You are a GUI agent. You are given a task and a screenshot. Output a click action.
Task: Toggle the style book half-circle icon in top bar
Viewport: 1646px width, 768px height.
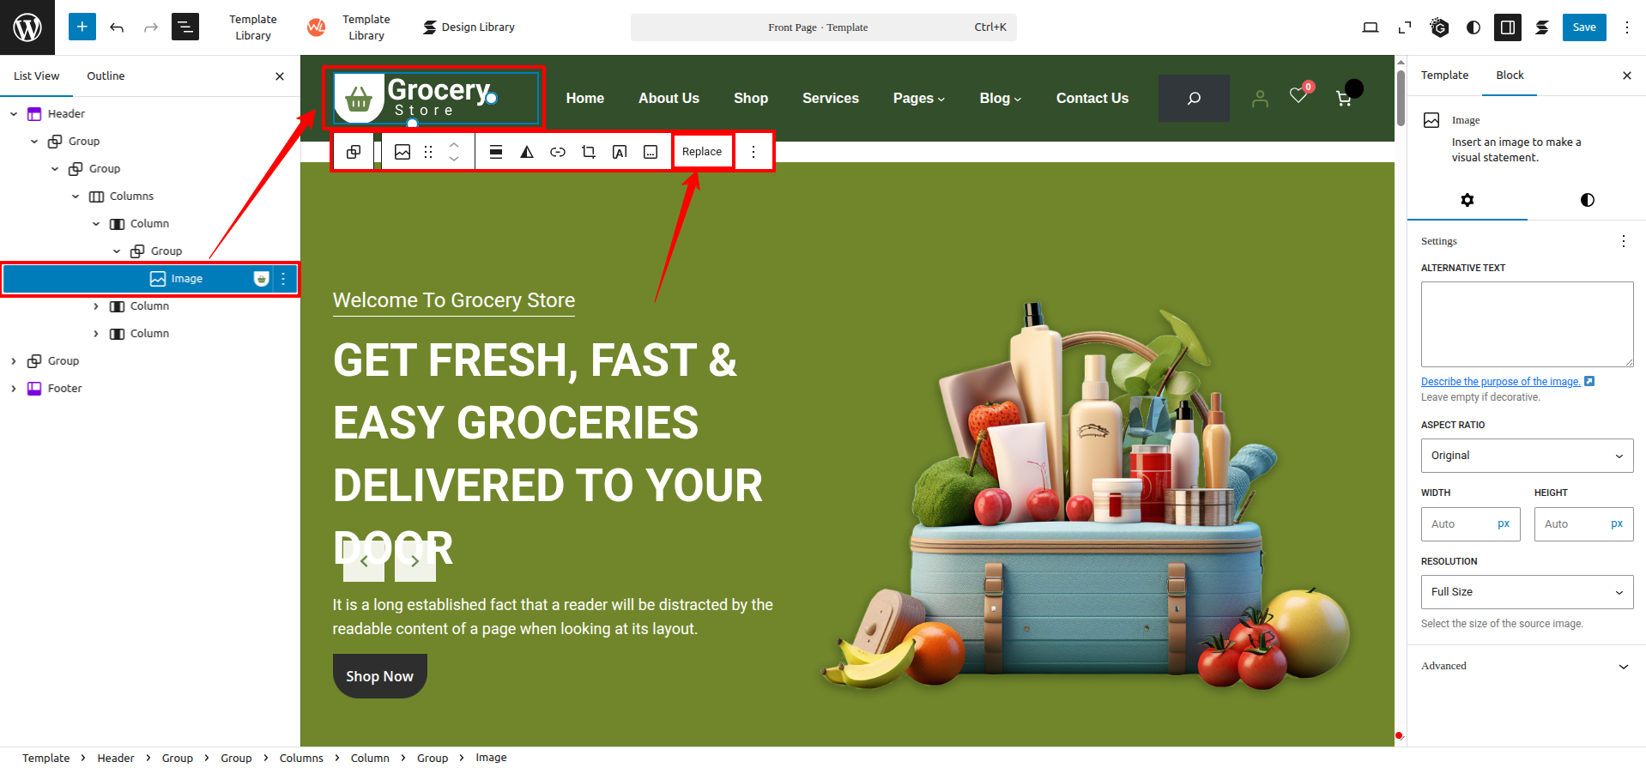(1474, 27)
